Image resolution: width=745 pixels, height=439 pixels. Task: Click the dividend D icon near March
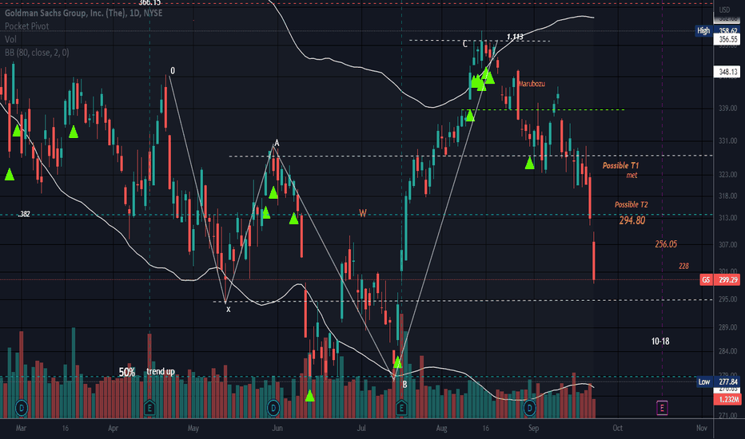(x=22, y=407)
